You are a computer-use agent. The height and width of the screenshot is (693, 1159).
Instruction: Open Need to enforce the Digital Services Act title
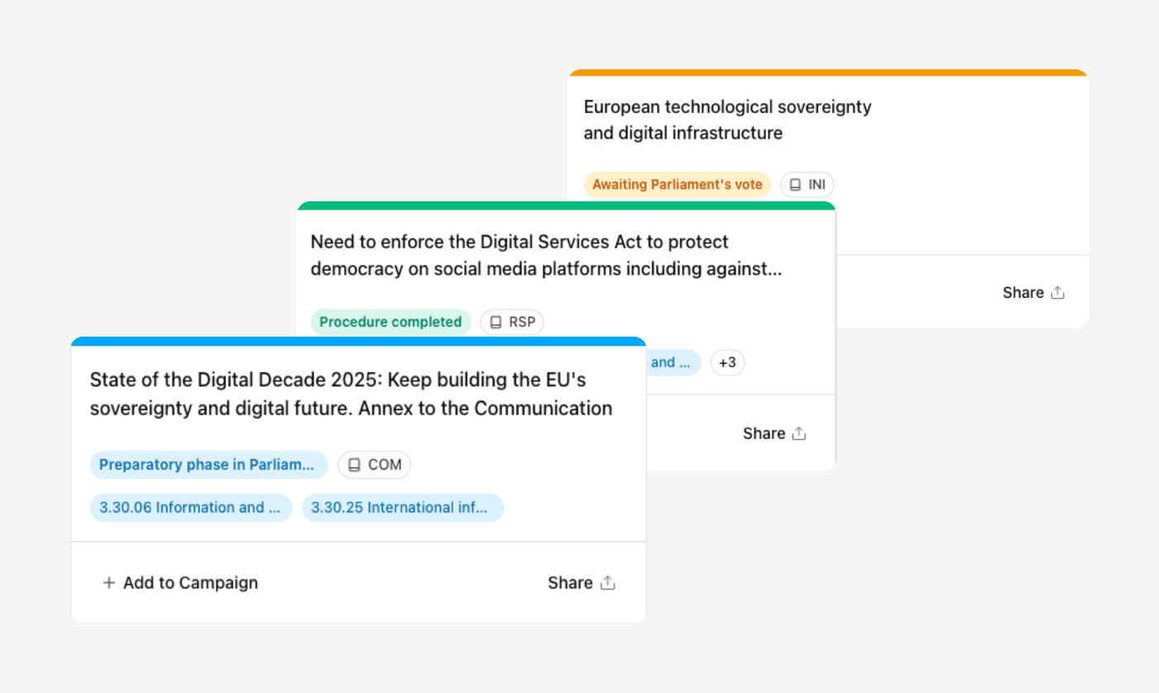546,256
